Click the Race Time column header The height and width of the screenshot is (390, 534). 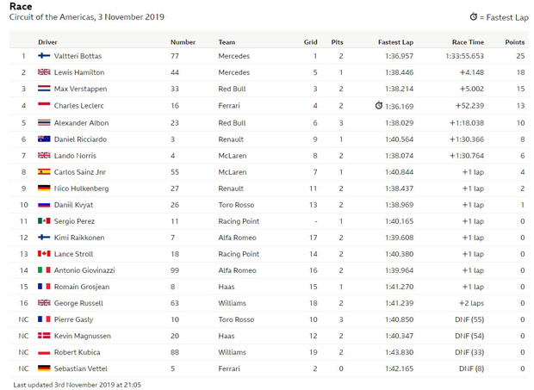[x=468, y=41]
